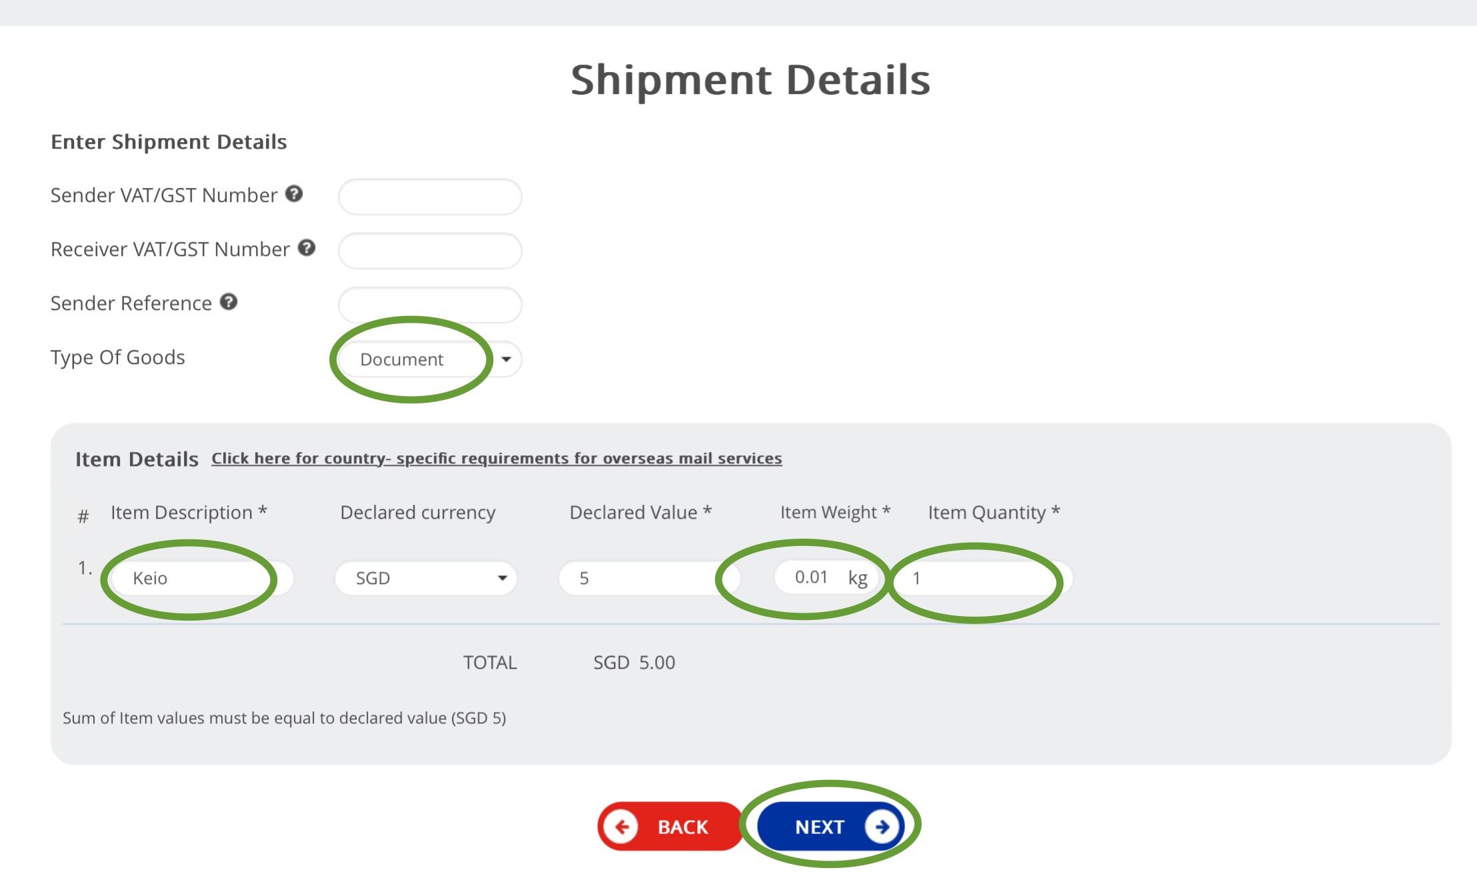
Task: Select the Document type of goods field
Action: coord(430,359)
